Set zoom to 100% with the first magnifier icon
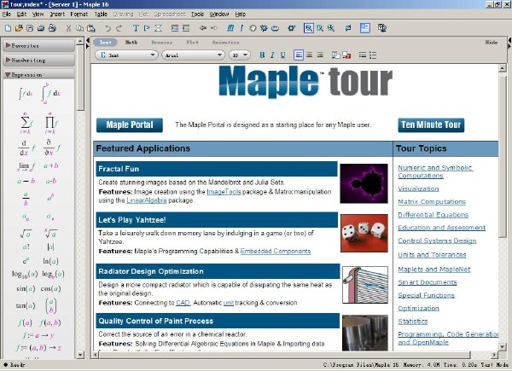Screen dimensions: 512x371 pyautogui.click(x=309, y=28)
